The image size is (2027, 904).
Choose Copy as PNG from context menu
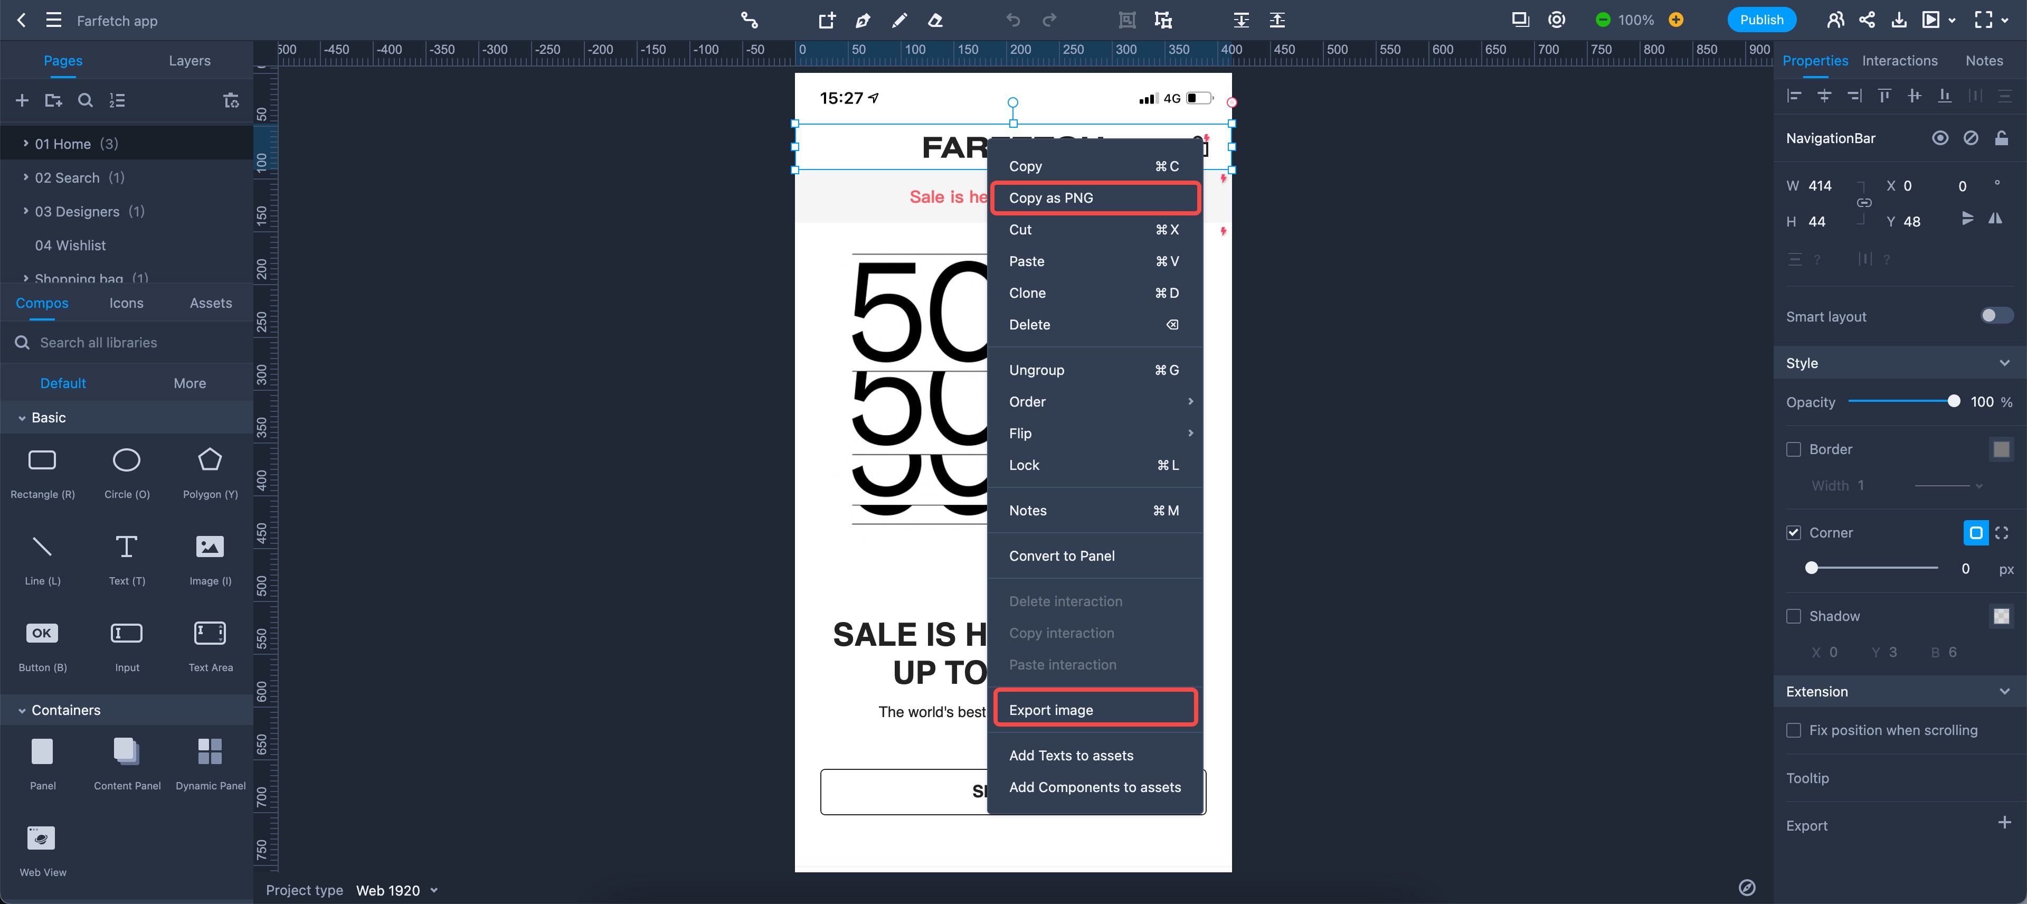point(1095,197)
